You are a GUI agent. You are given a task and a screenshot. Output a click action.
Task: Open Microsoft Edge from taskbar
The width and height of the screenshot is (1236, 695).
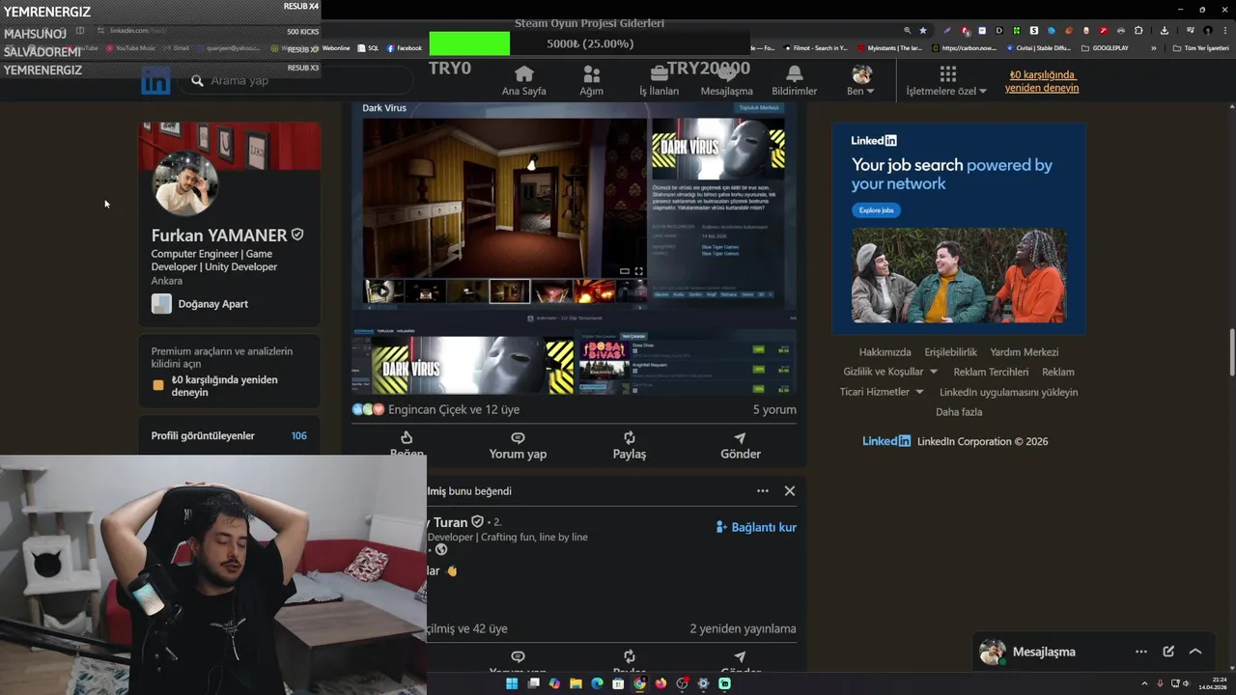coord(597,683)
